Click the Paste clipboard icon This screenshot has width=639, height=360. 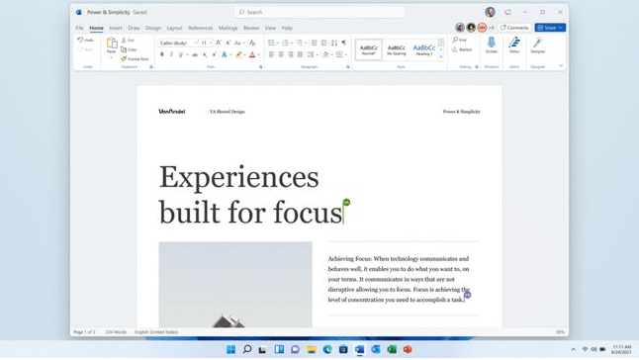click(x=111, y=45)
